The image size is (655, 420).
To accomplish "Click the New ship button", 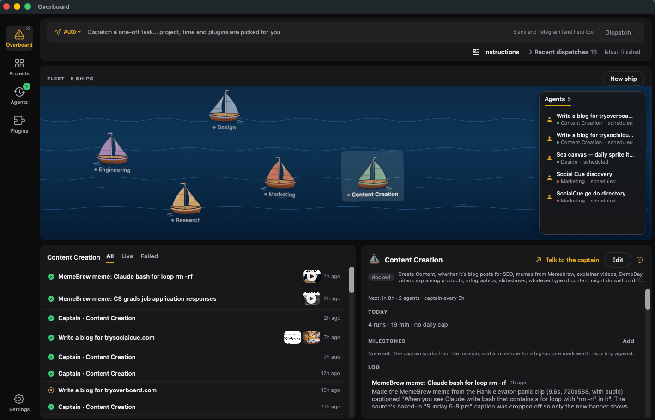I will [x=623, y=79].
